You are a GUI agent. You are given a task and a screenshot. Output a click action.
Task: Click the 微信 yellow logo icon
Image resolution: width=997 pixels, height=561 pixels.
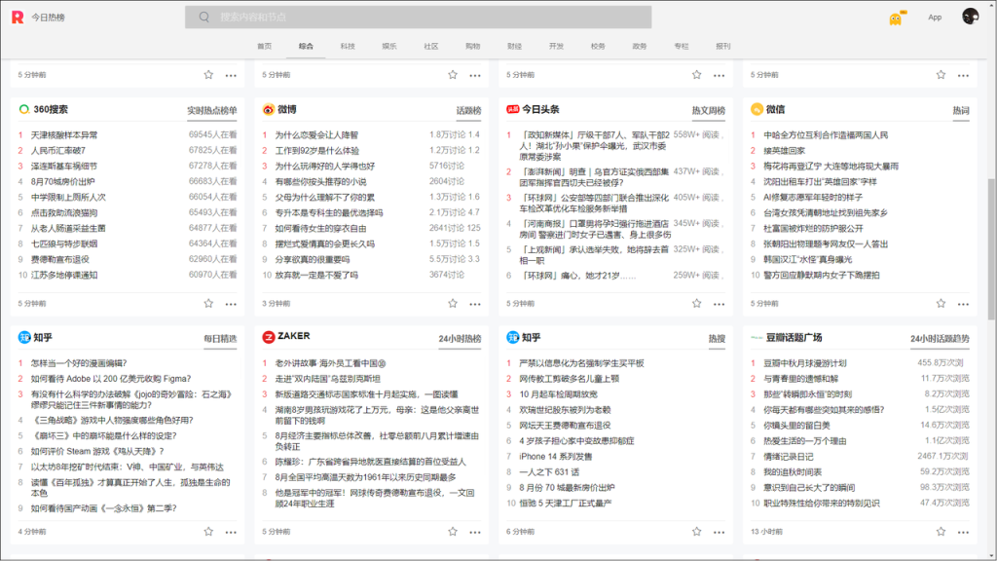(x=757, y=109)
